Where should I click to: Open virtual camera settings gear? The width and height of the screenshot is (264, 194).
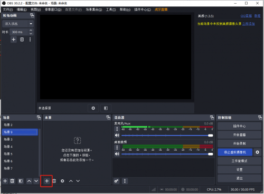pos(257,152)
